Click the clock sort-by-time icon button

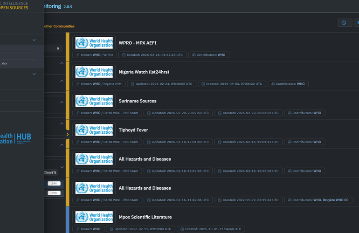(x=345, y=22)
